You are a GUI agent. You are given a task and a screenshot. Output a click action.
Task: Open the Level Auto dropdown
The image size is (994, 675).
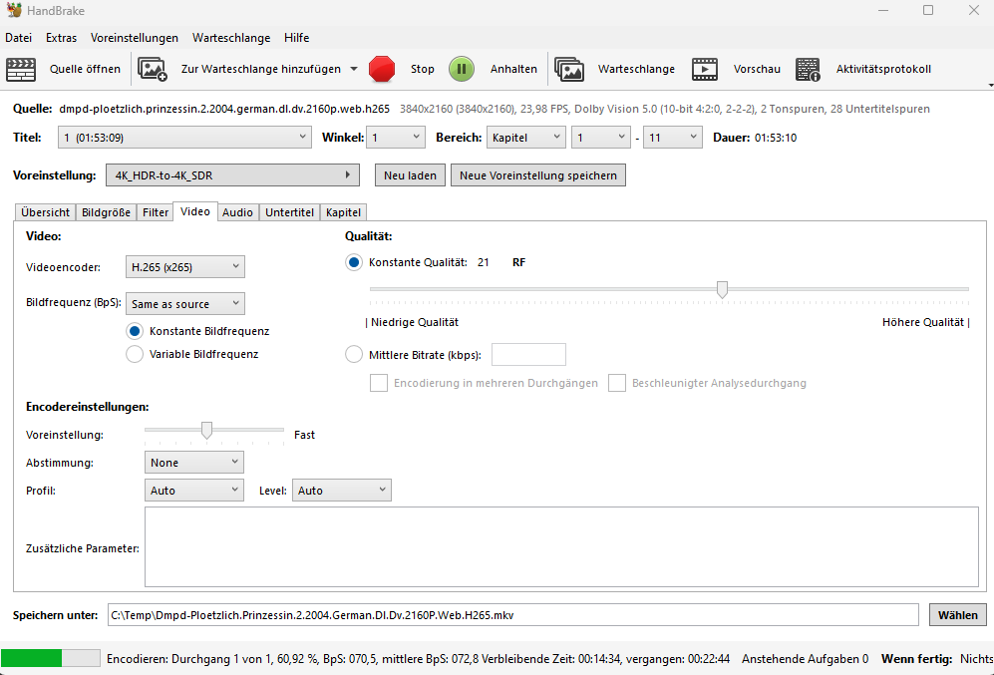coord(342,490)
